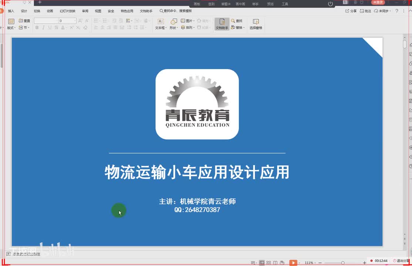Screen dimensions: 412x266
Task: Click the zoom slider handle
Action: (343, 263)
